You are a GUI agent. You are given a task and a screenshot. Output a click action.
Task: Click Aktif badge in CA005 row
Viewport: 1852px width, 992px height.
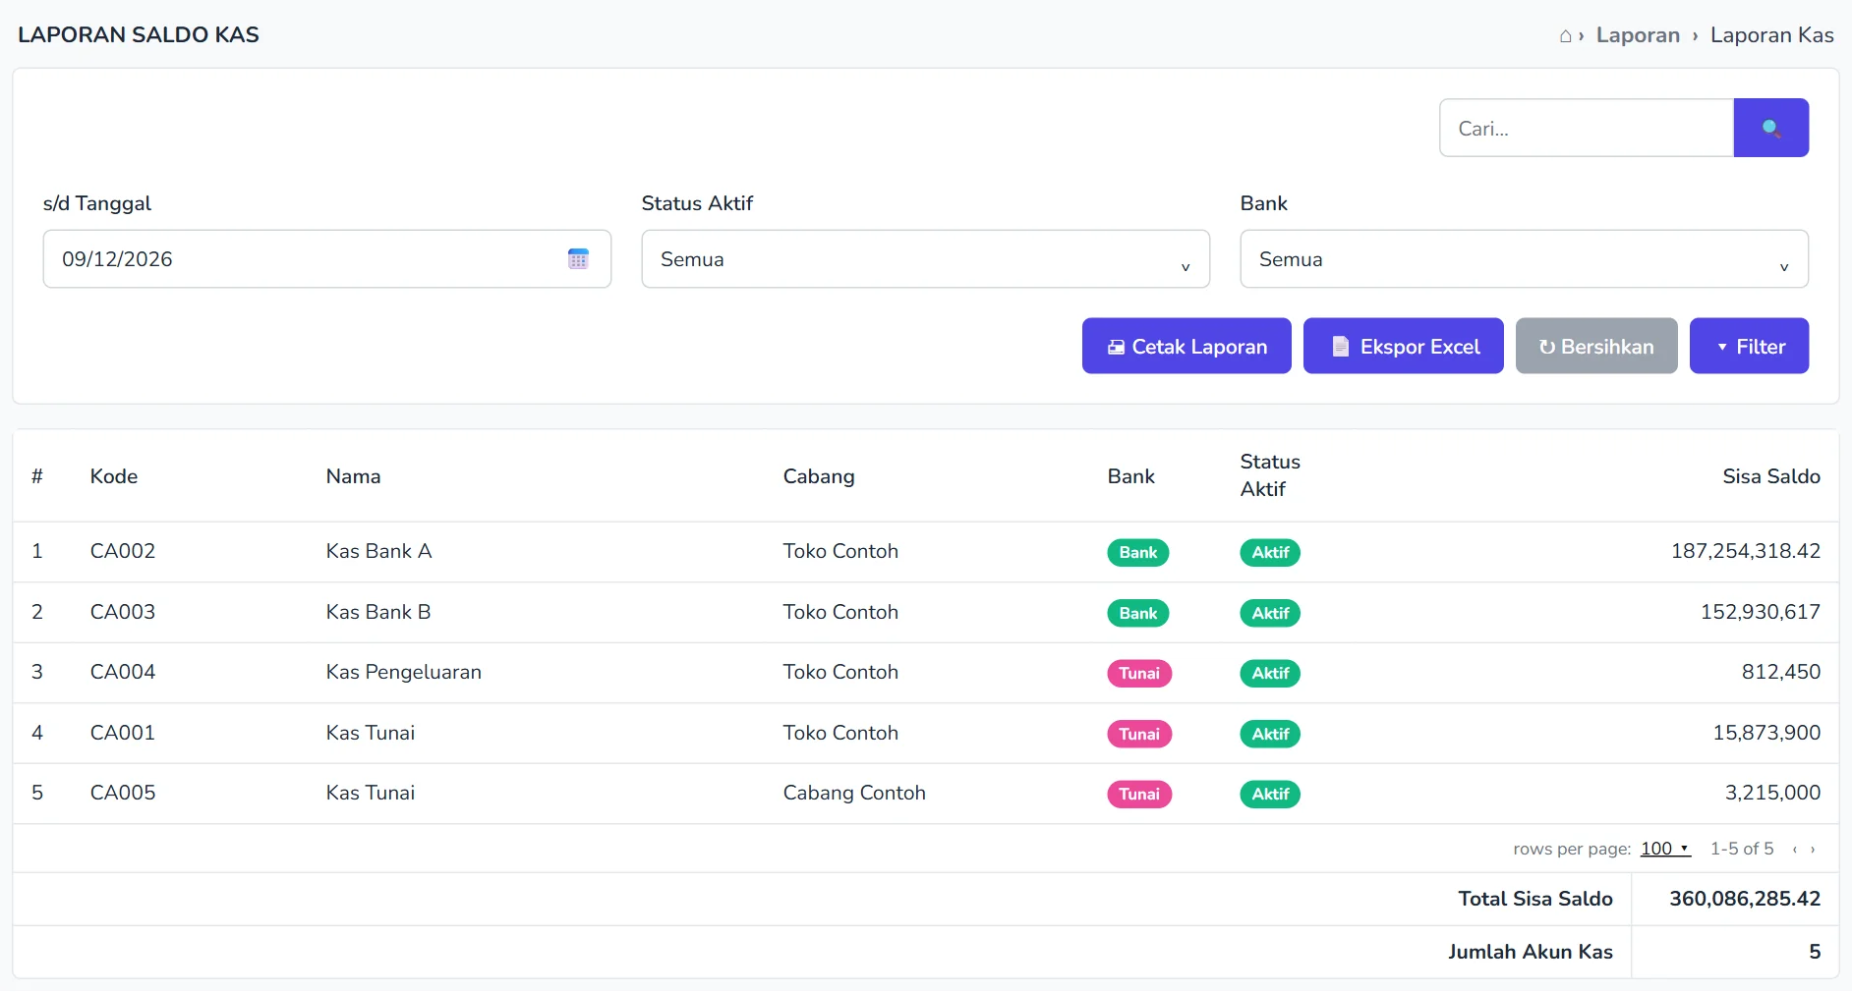pyautogui.click(x=1270, y=794)
